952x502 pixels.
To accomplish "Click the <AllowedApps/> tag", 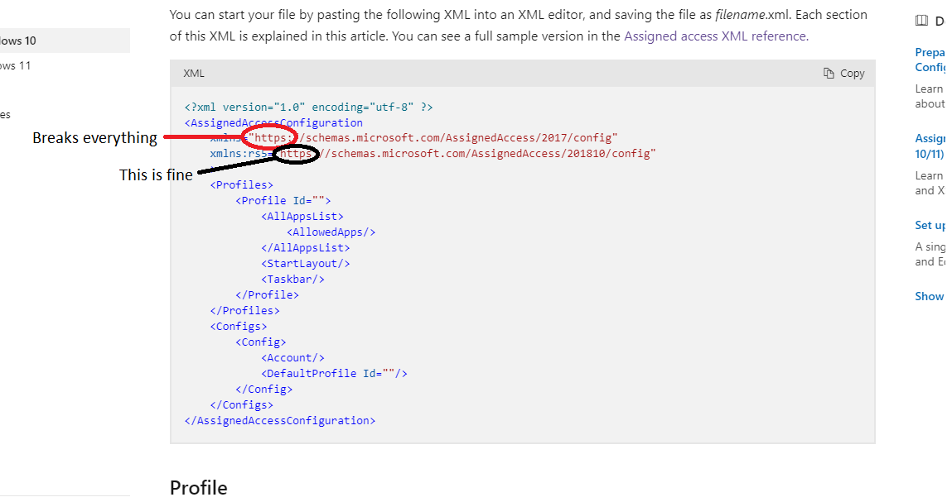I will (331, 232).
